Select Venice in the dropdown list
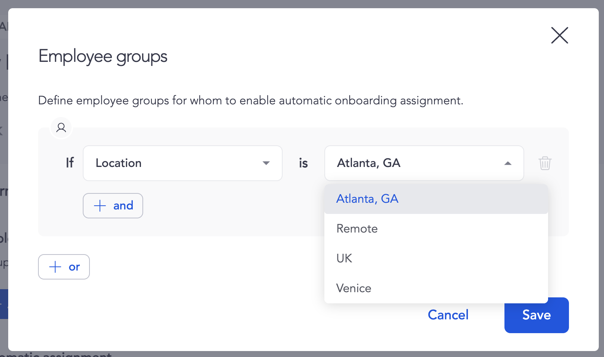The width and height of the screenshot is (604, 357). [x=353, y=288]
